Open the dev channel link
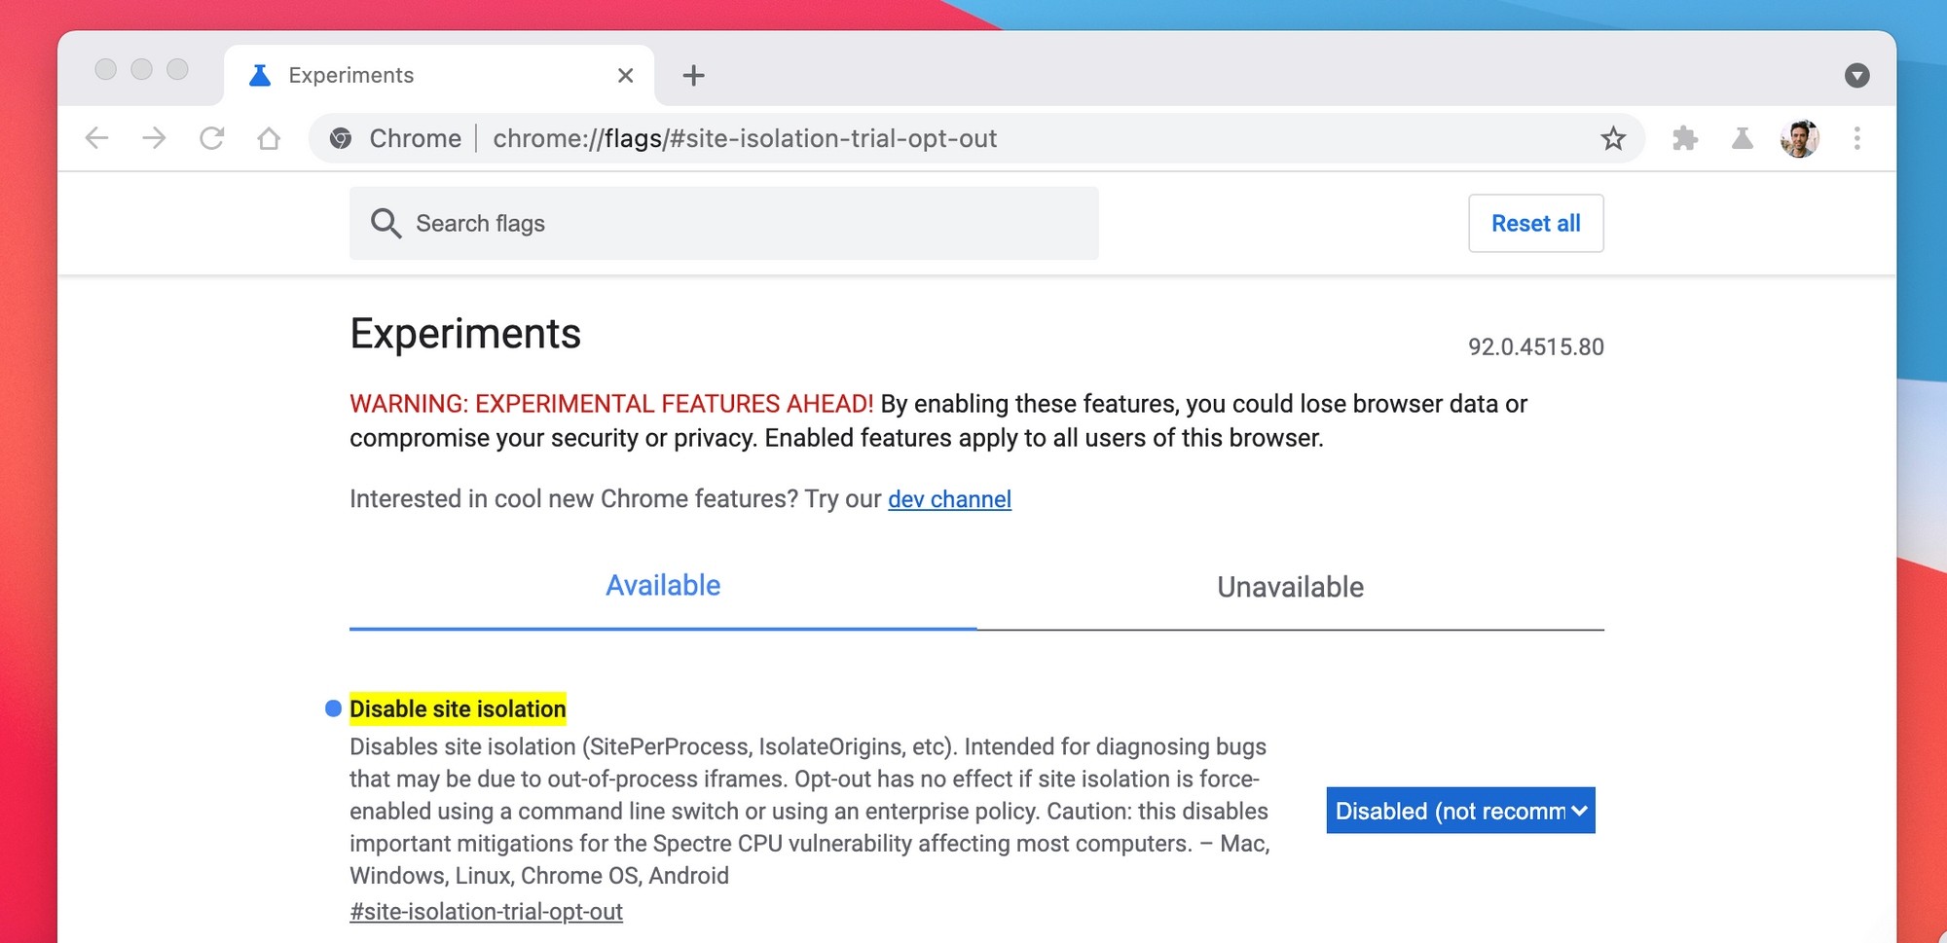The width and height of the screenshot is (1947, 943). pyautogui.click(x=949, y=499)
